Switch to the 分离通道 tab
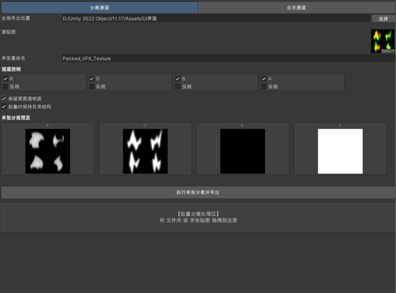Viewport: 396px width, 293px height. pos(99,8)
